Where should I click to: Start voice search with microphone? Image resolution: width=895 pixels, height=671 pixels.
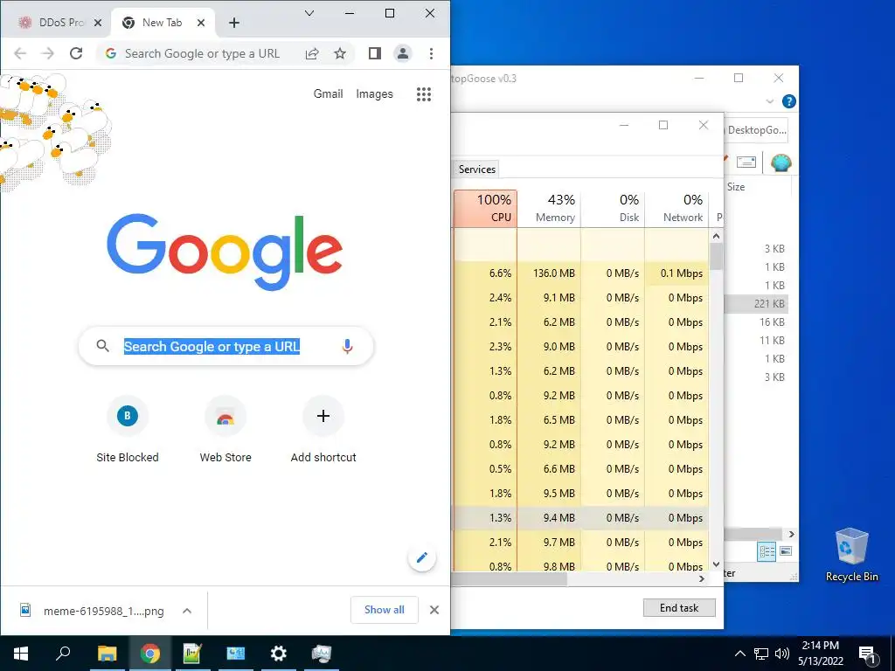tap(347, 346)
